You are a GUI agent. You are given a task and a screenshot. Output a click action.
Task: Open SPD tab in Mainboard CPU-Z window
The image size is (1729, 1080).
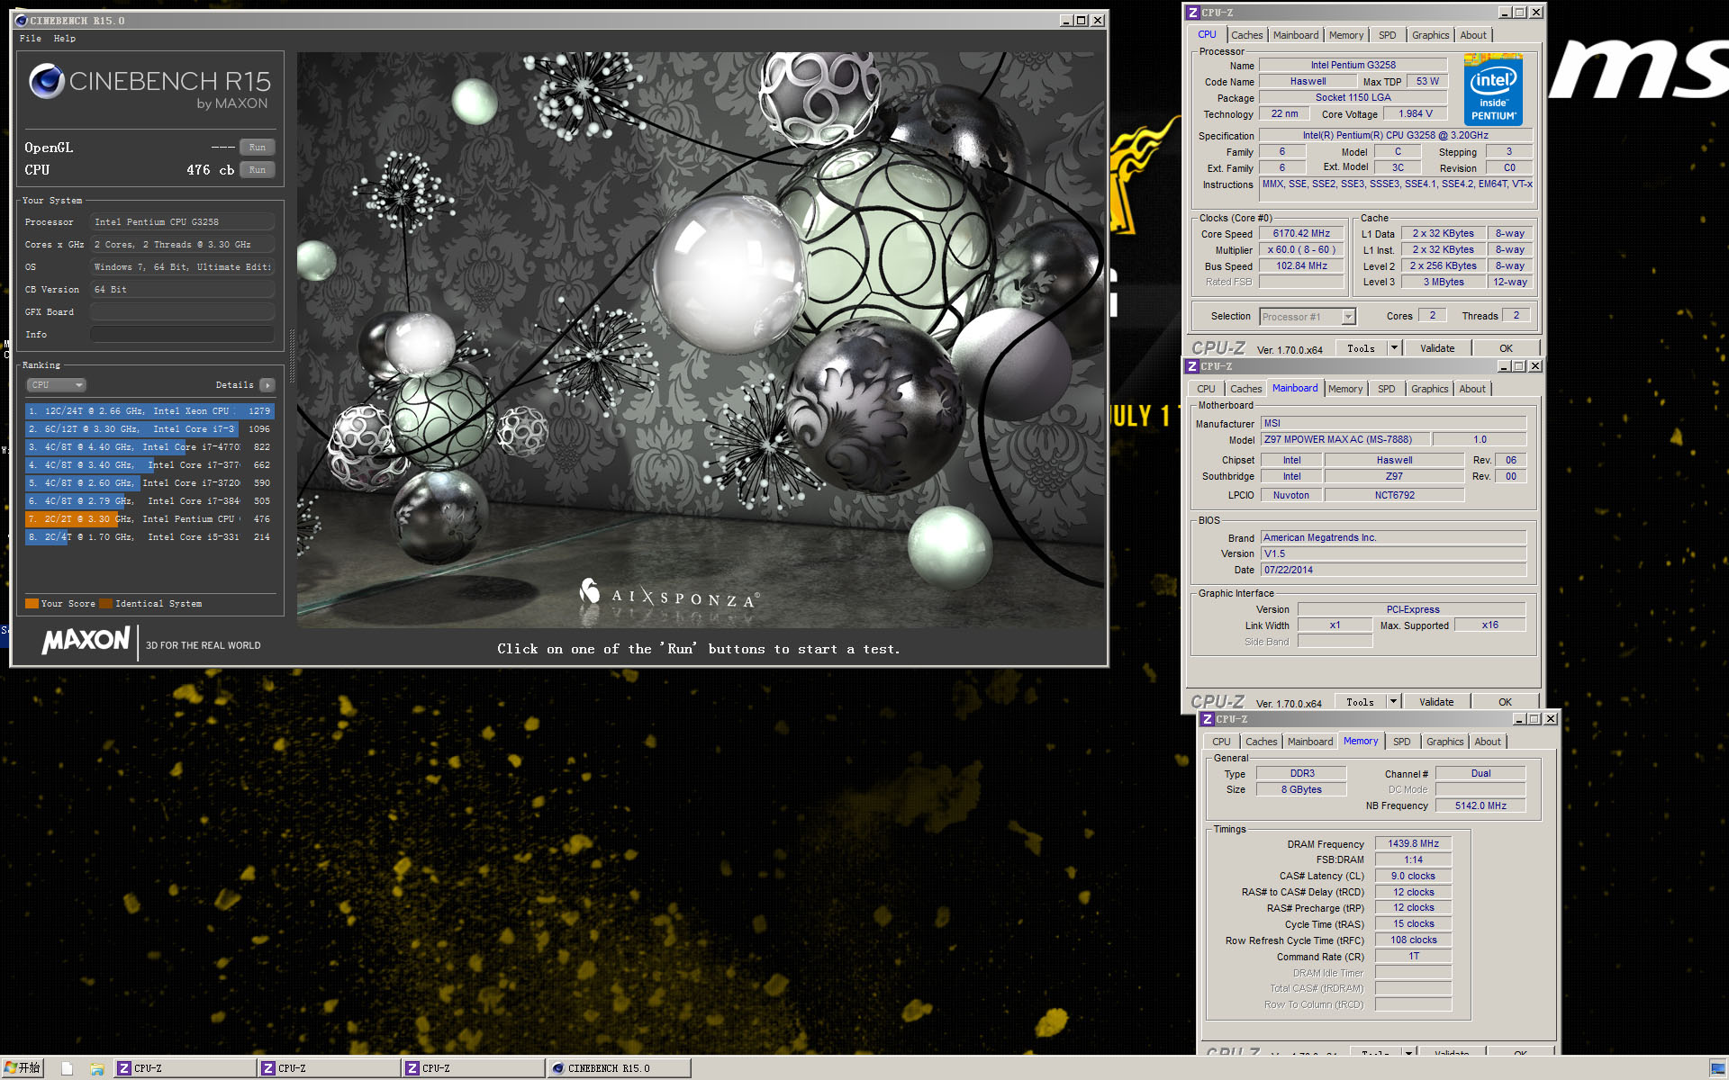pos(1387,389)
